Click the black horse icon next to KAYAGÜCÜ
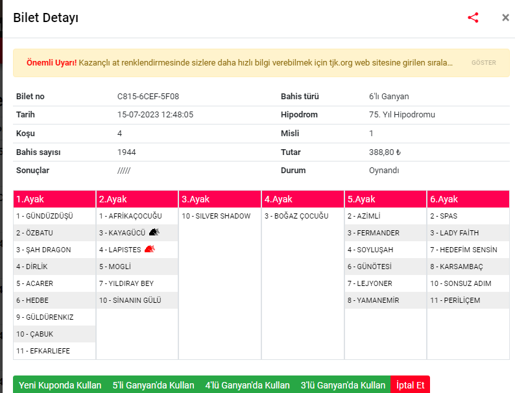This screenshot has width=515, height=393. pyautogui.click(x=154, y=232)
